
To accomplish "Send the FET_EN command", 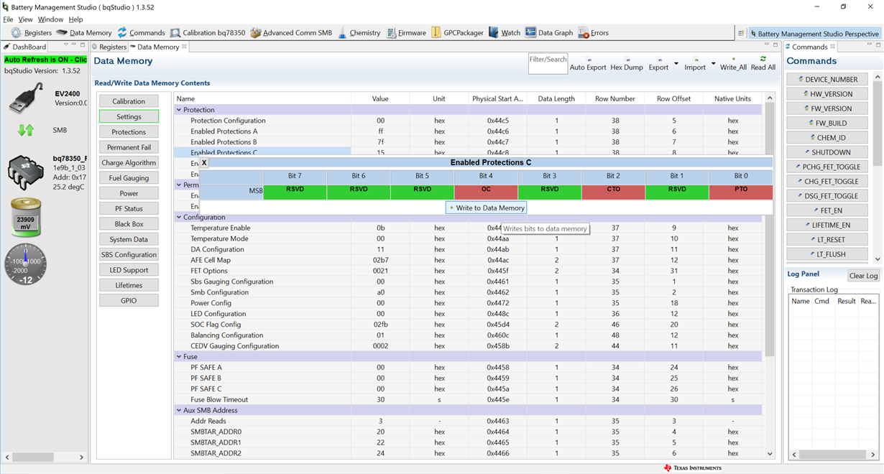I will 827,210.
